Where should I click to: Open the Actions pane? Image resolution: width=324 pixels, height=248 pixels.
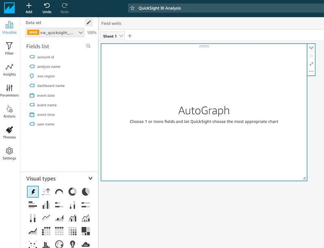9,112
